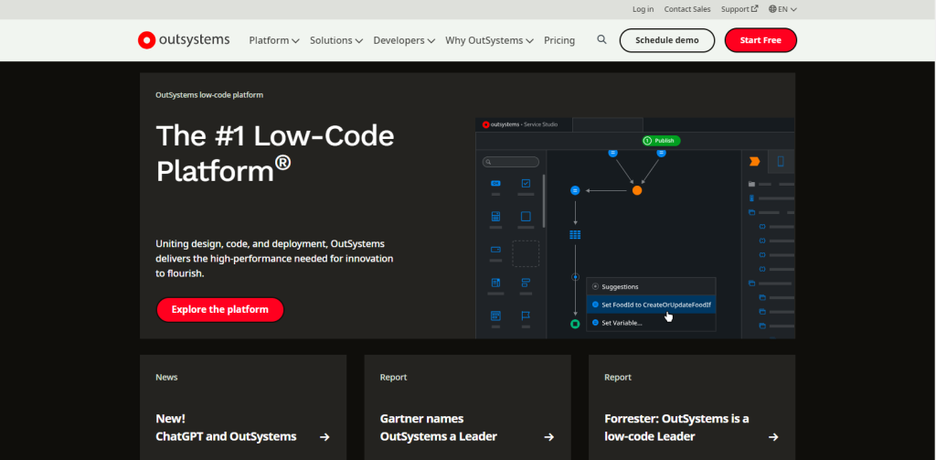
Task: Open the Support external link
Action: click(x=739, y=9)
